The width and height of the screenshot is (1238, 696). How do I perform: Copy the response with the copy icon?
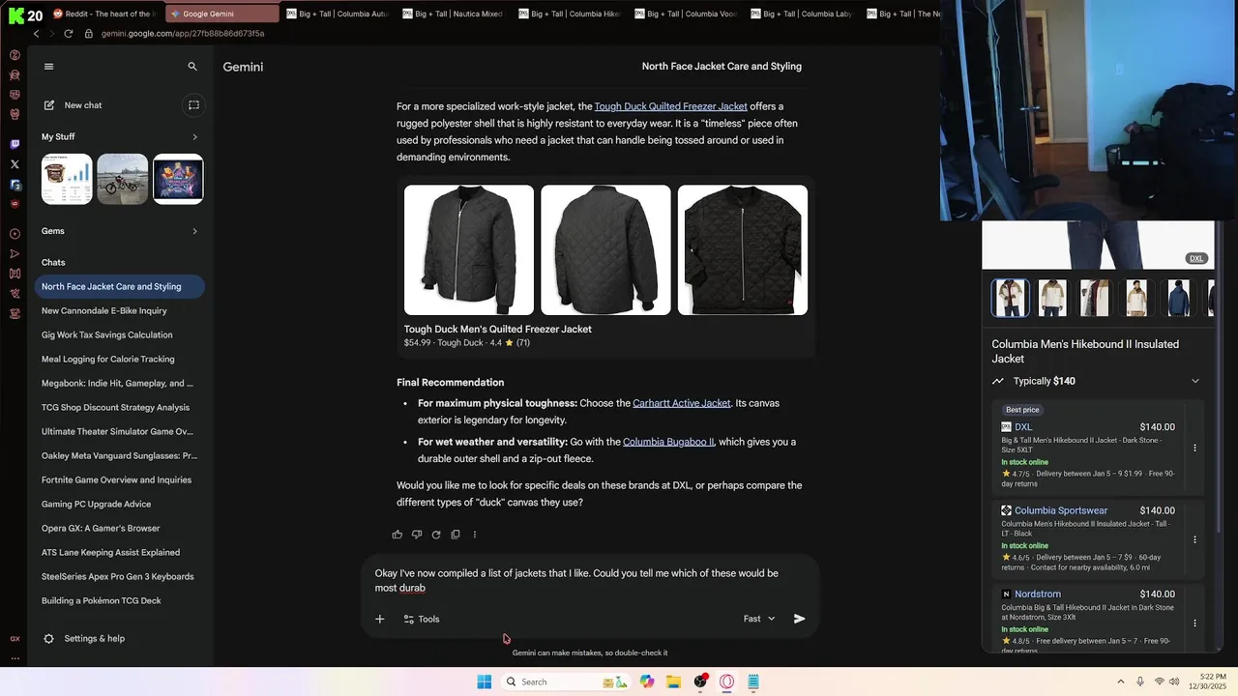456,535
